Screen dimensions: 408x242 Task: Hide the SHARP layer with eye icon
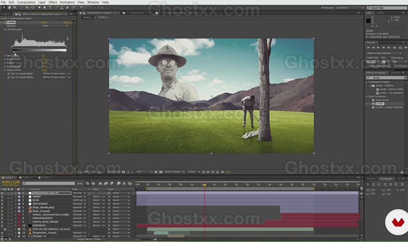click(2, 197)
